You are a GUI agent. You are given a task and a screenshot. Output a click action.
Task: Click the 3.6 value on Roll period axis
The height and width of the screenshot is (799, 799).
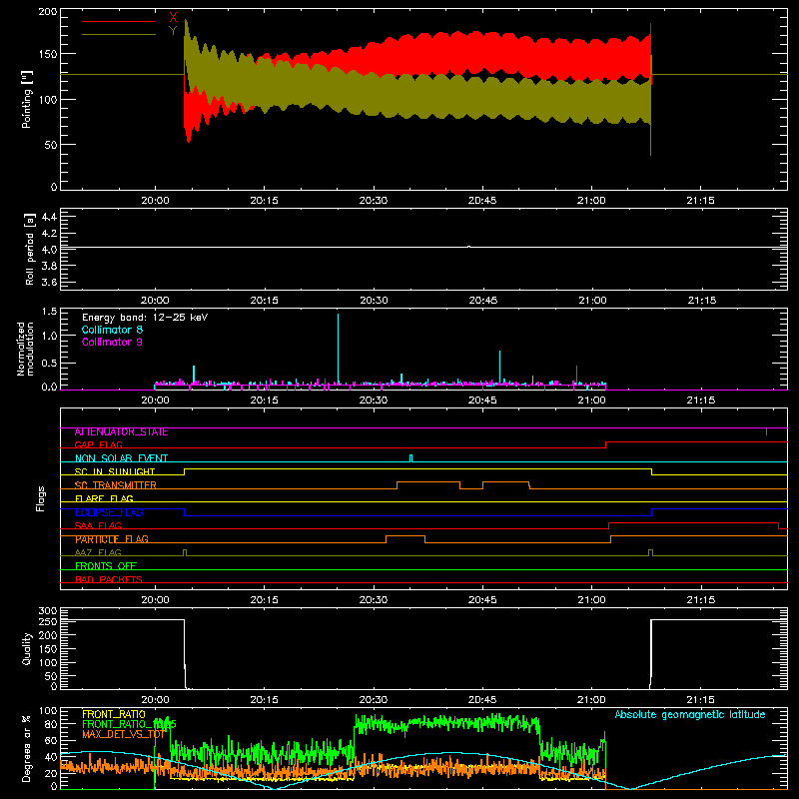point(49,282)
